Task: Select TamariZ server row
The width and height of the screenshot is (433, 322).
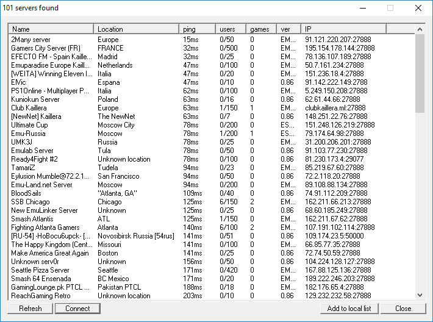Action: (x=212, y=168)
